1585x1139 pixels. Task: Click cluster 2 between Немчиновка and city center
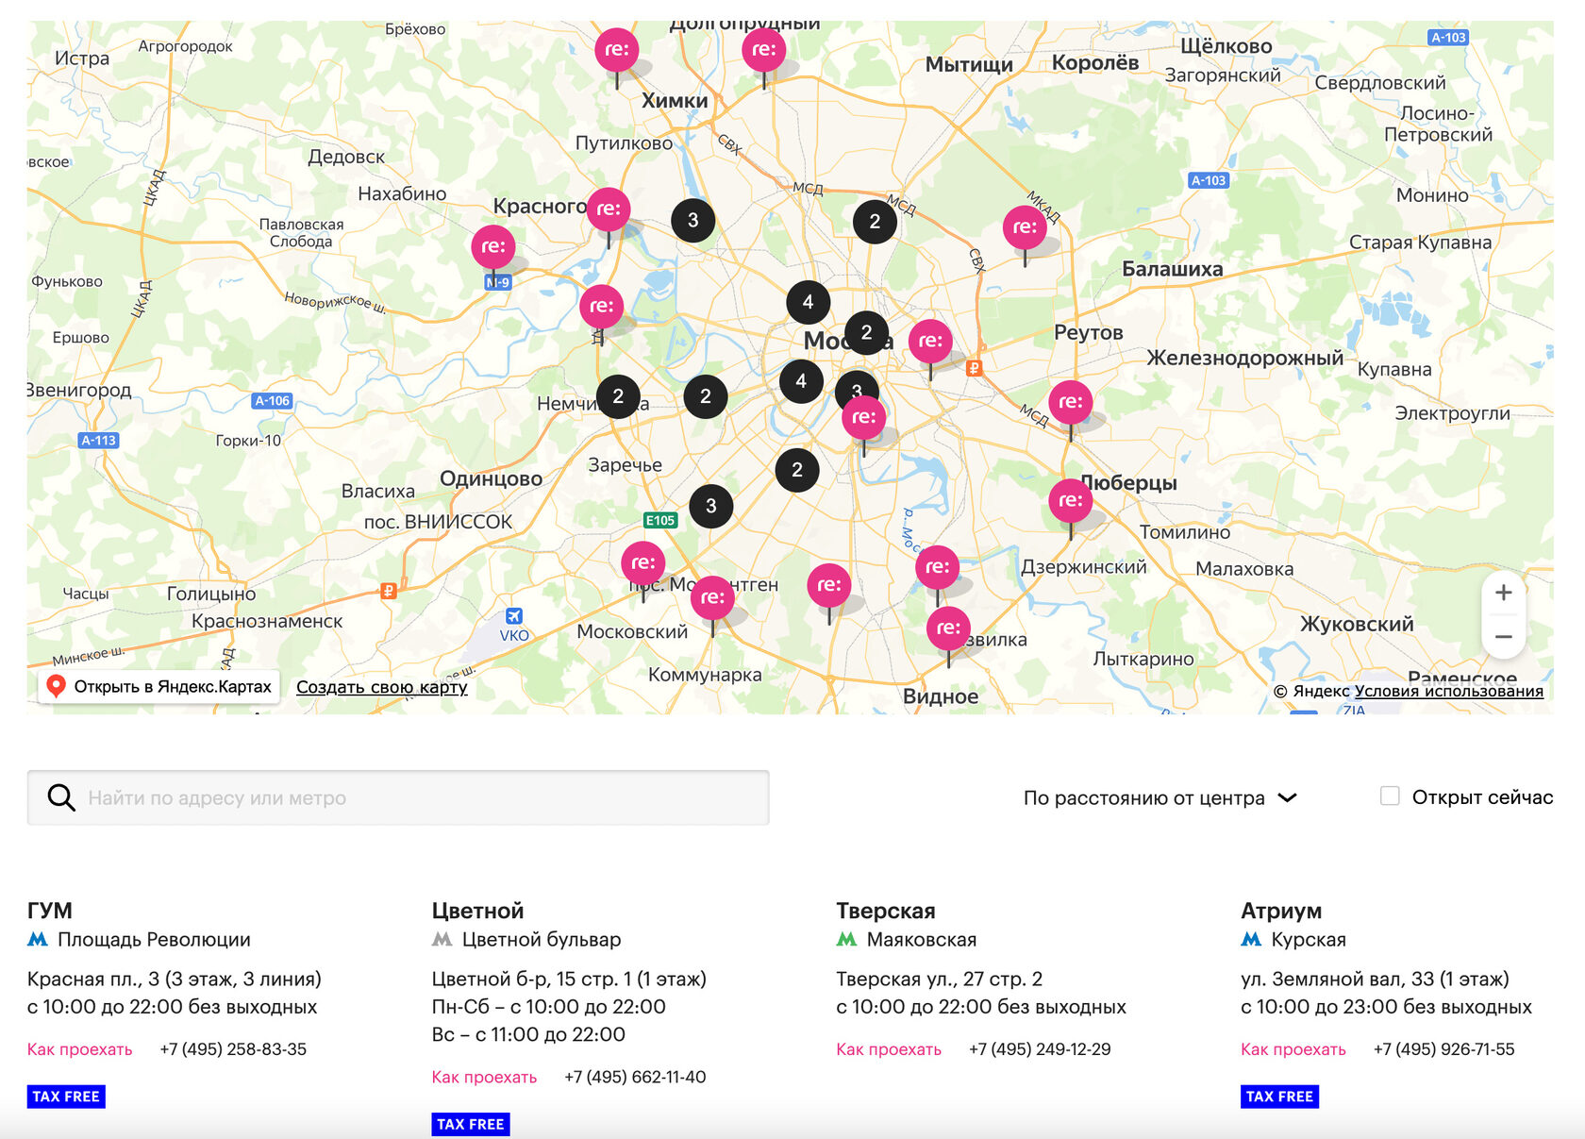point(706,396)
